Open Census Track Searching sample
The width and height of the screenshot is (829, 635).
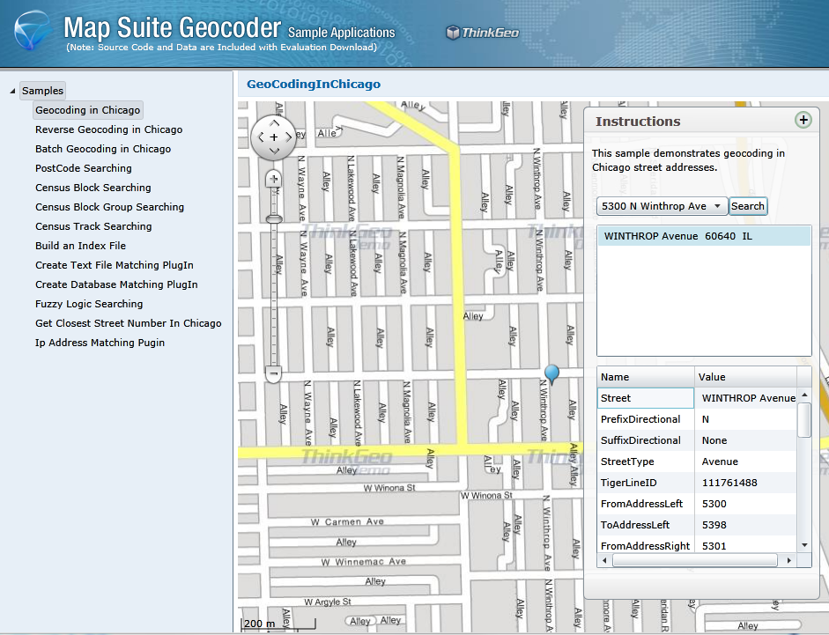[x=93, y=226]
